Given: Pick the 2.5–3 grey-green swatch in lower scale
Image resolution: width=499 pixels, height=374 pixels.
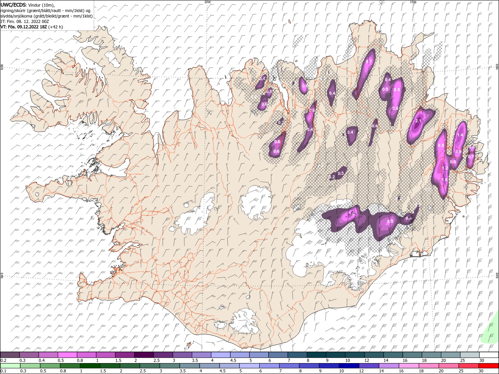Looking at the screenshot, I should tap(149, 366).
